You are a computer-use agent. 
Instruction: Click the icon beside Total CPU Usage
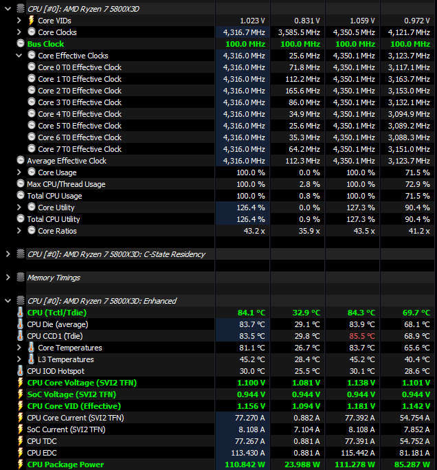point(21,195)
